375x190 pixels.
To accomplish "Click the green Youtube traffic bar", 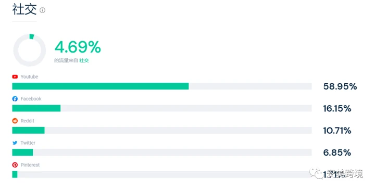I will [x=101, y=86].
